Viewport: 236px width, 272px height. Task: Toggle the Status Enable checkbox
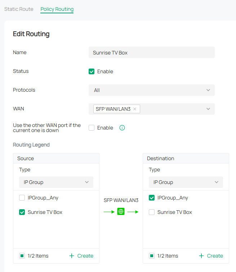click(x=92, y=71)
